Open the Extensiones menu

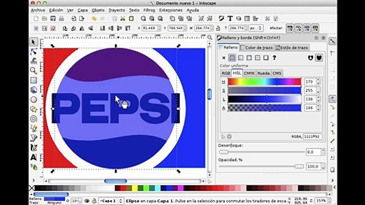(171, 10)
